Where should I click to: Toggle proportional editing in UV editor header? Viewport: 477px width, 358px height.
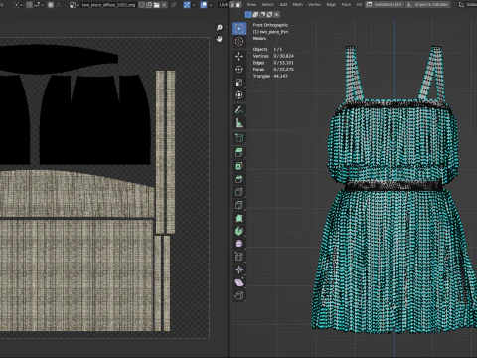51,5
